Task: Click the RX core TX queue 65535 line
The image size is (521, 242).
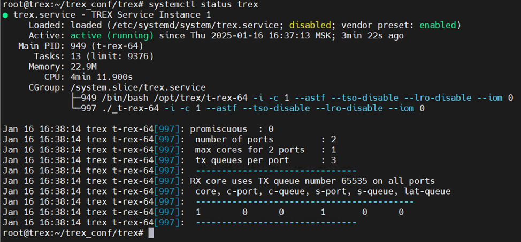Action: 312,181
